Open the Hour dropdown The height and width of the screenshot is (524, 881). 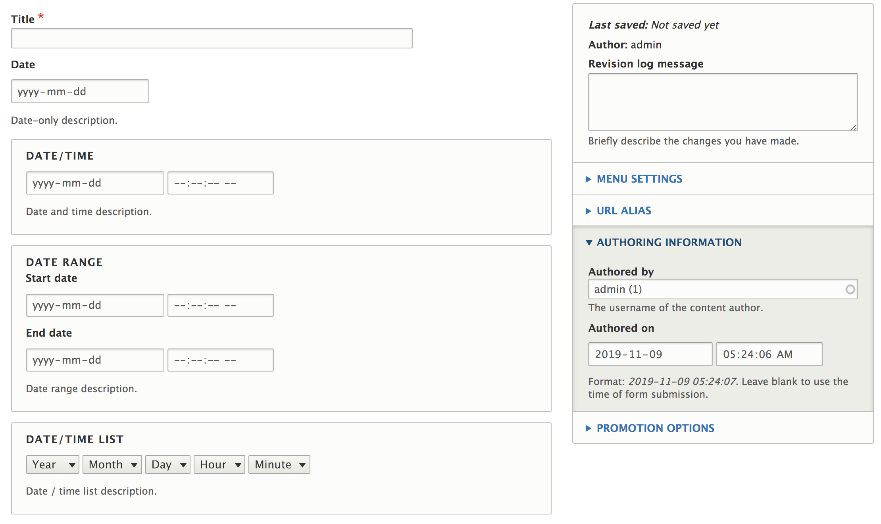[x=219, y=464]
